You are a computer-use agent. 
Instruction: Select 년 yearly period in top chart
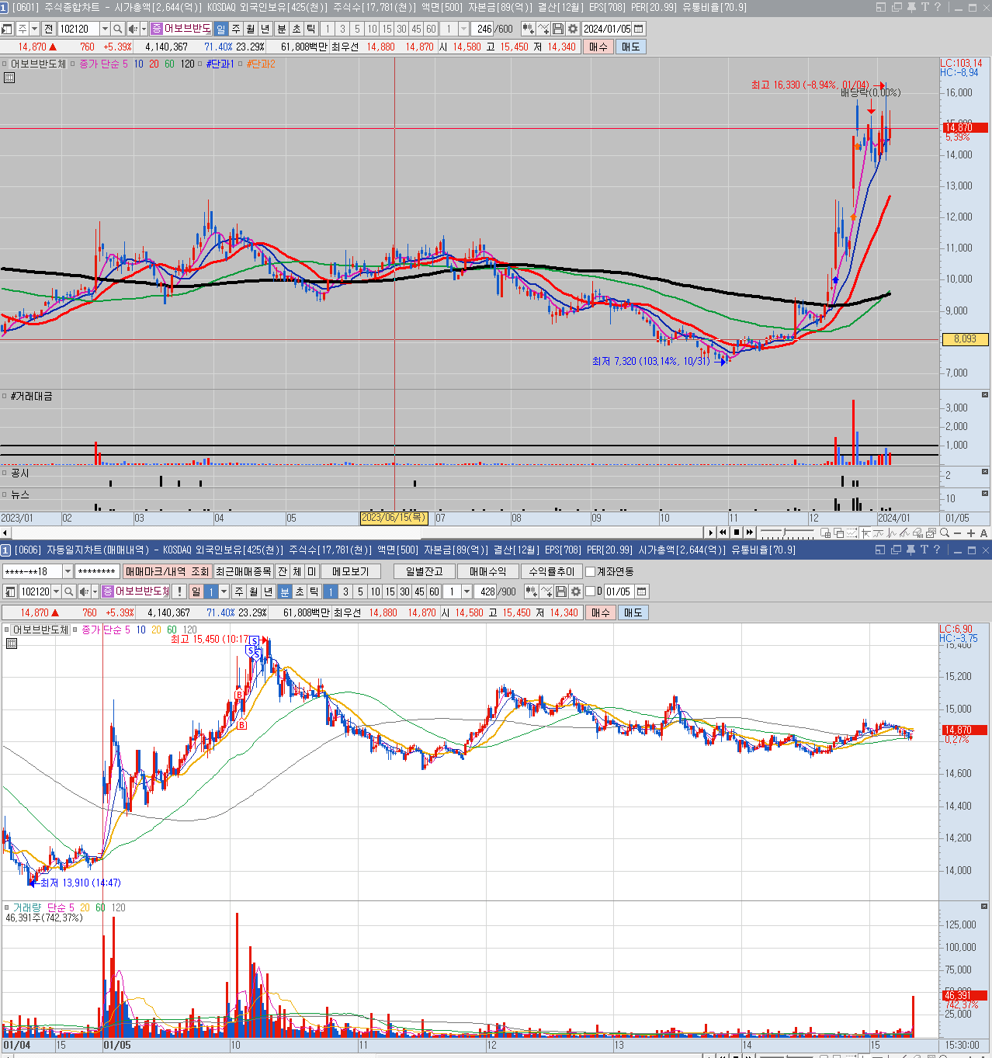(265, 29)
